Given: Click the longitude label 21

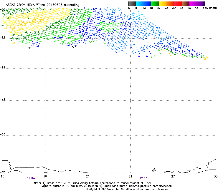Looking at the screenshot, I should pos(87,176).
